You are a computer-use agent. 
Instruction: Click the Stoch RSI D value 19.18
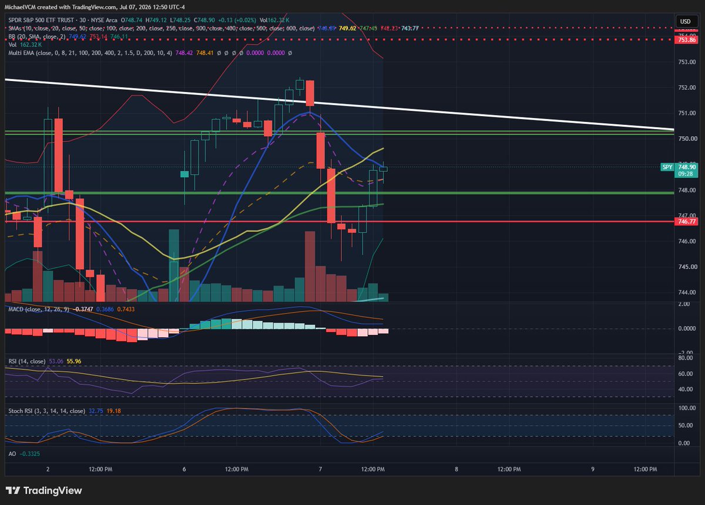[x=115, y=412]
